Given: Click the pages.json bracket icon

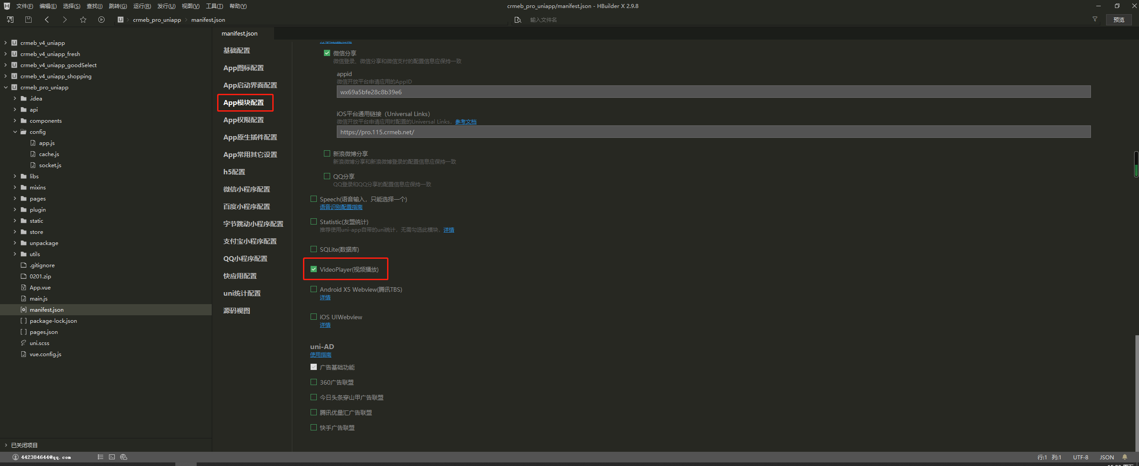Looking at the screenshot, I should pos(24,332).
